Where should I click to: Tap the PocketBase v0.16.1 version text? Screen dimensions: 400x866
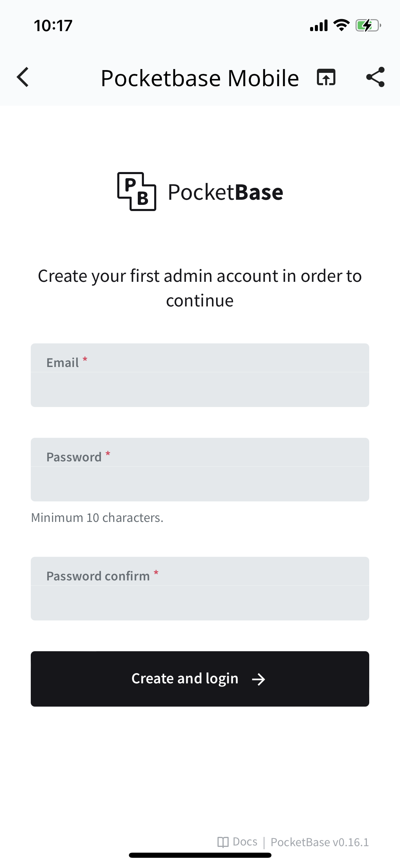tap(319, 842)
